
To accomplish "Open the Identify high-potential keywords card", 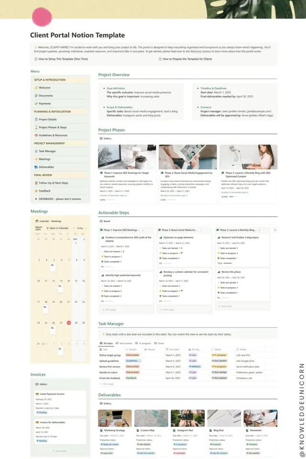I will (x=126, y=288).
